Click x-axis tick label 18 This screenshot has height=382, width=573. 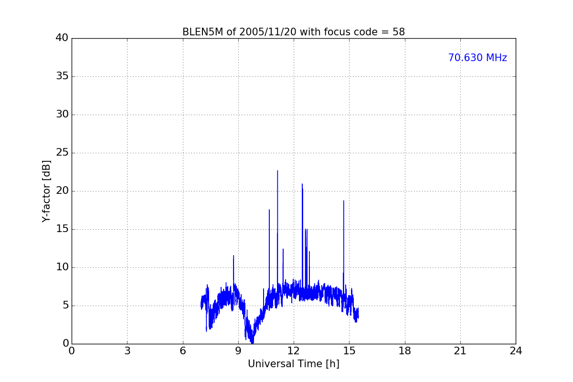405,351
